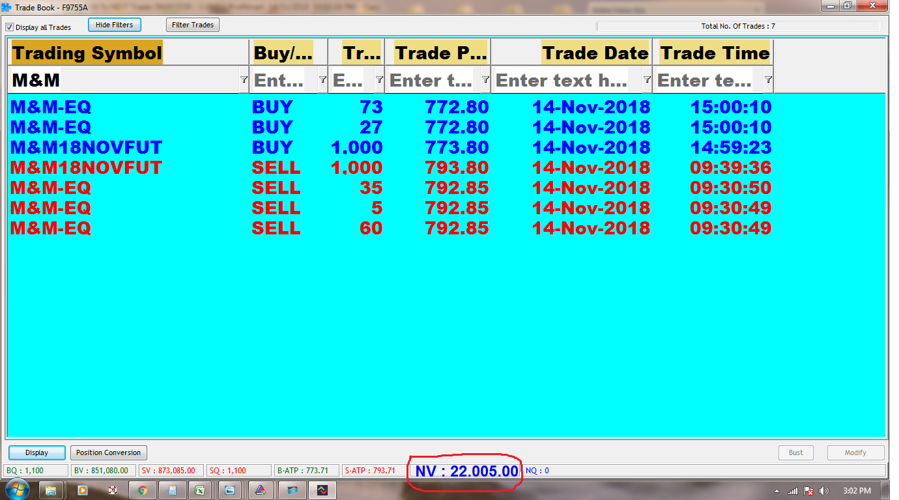This screenshot has width=899, height=500.
Task: Sort by Trade Price column header
Action: click(x=438, y=52)
